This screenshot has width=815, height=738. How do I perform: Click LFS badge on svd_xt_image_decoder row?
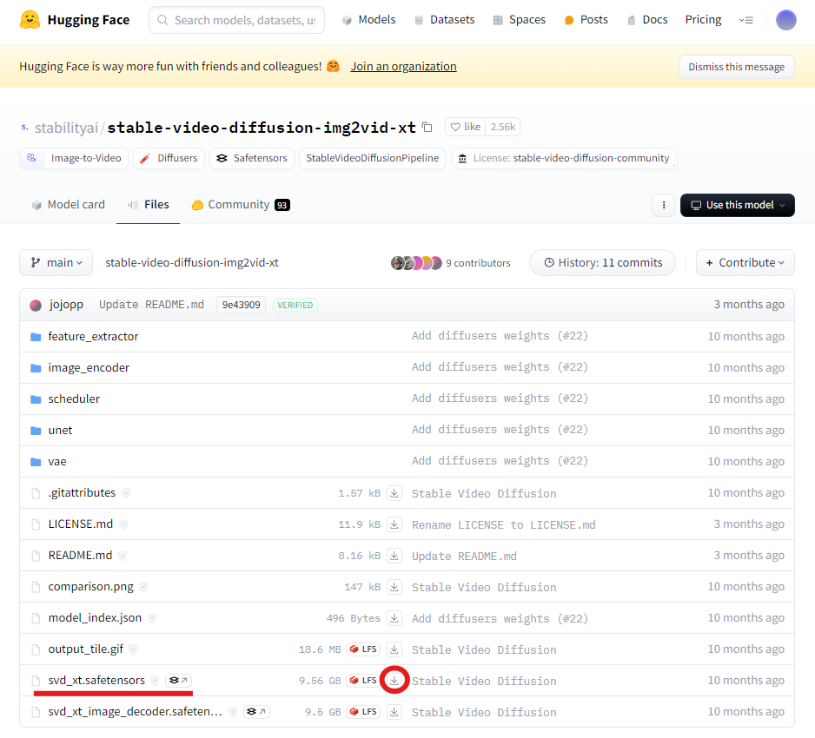pos(364,711)
